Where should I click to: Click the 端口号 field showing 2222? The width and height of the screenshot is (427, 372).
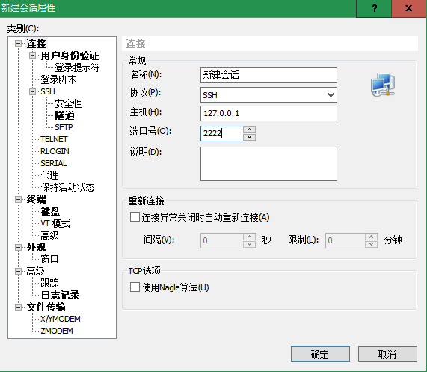click(221, 133)
